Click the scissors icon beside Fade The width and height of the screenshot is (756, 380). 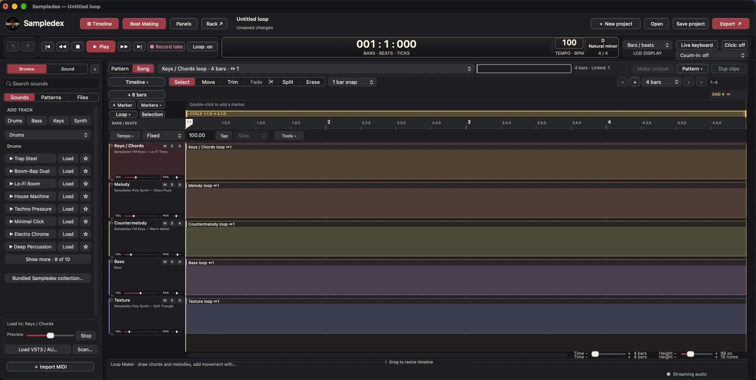pyautogui.click(x=271, y=82)
